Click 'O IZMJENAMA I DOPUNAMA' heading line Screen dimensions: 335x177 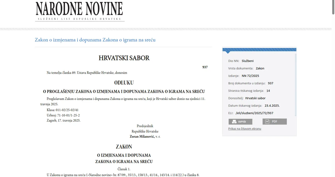(124, 155)
